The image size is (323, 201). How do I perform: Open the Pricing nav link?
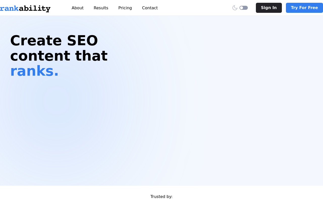click(x=125, y=8)
